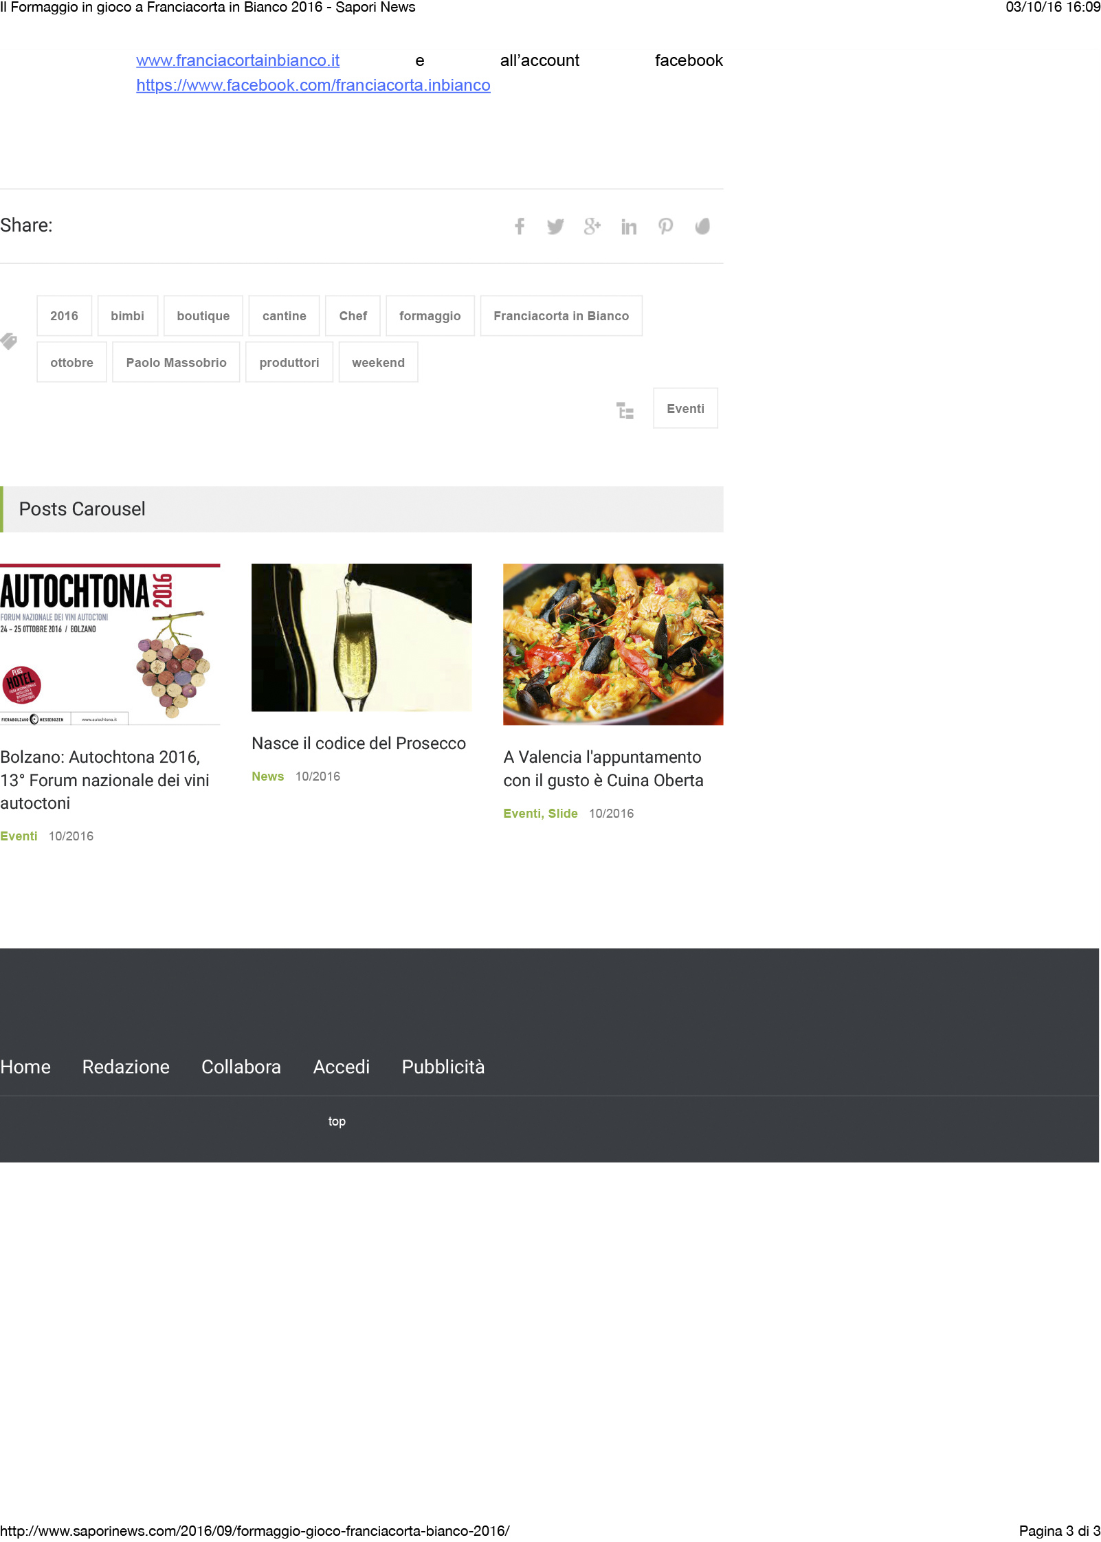
Task: Open the facebook.com/franciacorta.inbianco link
Action: click(x=313, y=85)
